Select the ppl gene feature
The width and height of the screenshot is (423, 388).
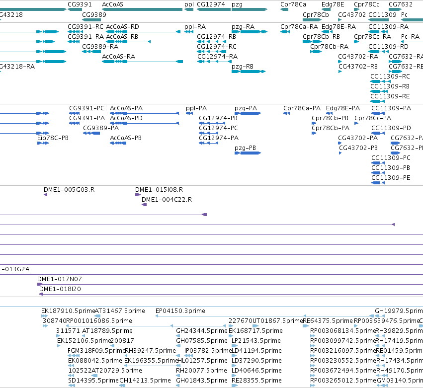click(189, 9)
